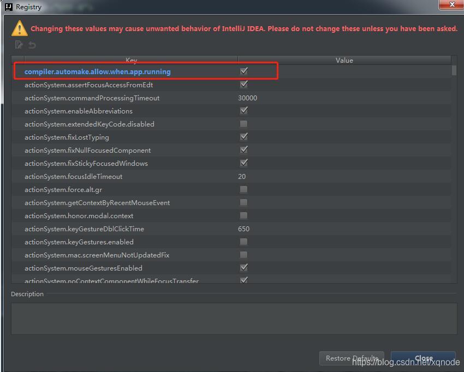Enable actionSystem.force.alt.gr checkbox

pos(244,190)
